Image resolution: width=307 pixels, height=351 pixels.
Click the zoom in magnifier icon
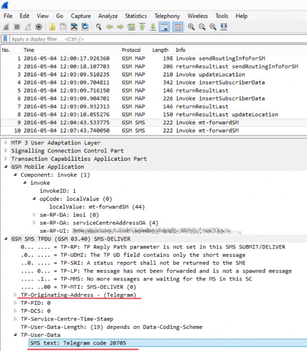[191, 27]
